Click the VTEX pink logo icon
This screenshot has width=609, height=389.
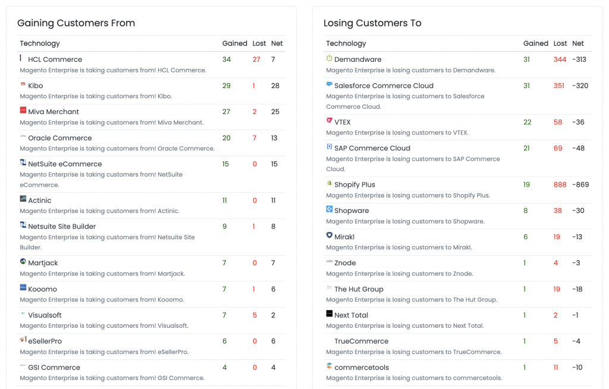[x=329, y=121]
